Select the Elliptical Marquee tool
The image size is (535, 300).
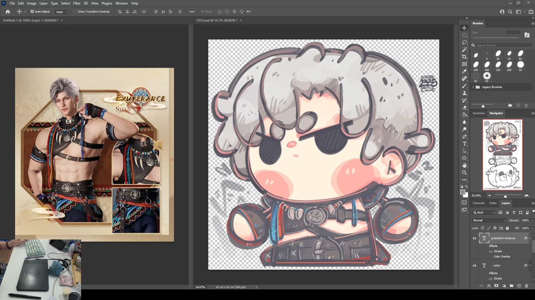464,35
